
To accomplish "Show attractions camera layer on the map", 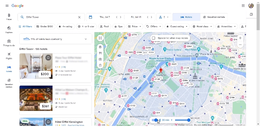I will click(x=100, y=59).
